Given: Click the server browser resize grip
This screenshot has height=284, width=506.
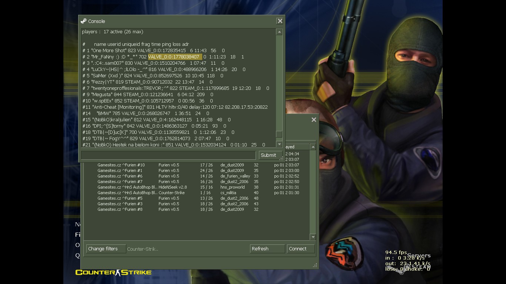Looking at the screenshot, I should coord(315,265).
